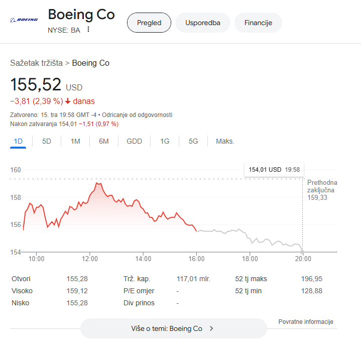Open the three-dot menu next to NYSE: BA

click(x=88, y=30)
